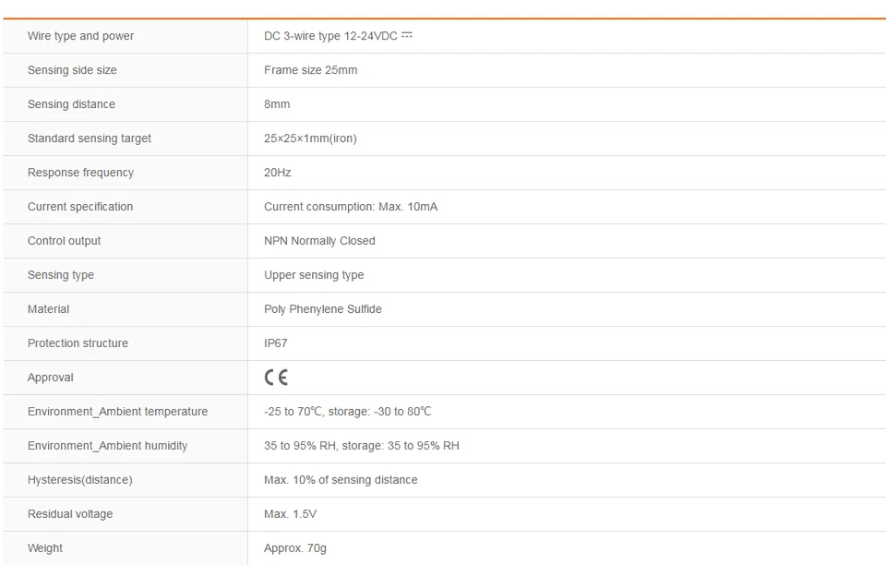Image resolution: width=886 pixels, height=565 pixels.
Task: Select the 'Sensing distance' row label
Action: (x=71, y=104)
